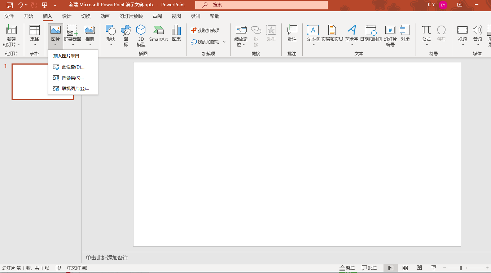Click 单击此处添加备注 notes area
This screenshot has width=491, height=273.
(107, 258)
